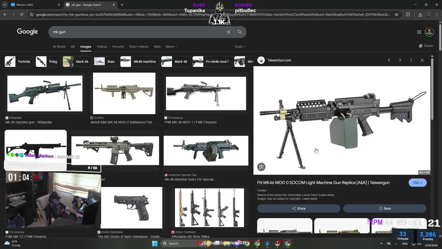Select the Mark 46 suggestion chip
Viewport: 442px width, 249px height.
coord(77,62)
